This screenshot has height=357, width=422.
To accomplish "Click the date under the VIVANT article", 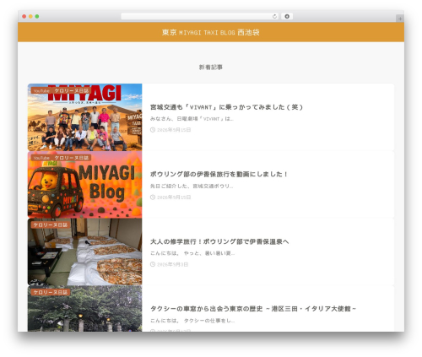I will [x=174, y=130].
